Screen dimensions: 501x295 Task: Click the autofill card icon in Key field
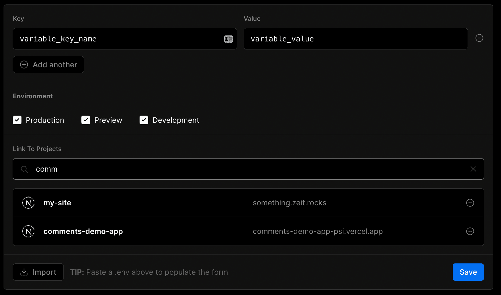click(x=228, y=39)
